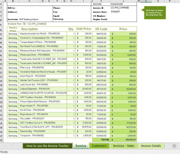Viewport: 180px width, 154px height.
Task: Click the Description column heading
Action: 29,29
